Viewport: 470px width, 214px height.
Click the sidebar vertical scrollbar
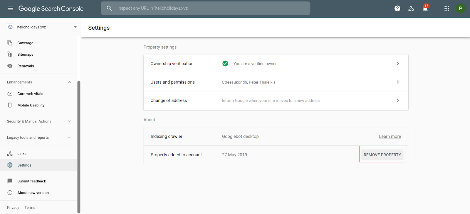pyautogui.click(x=79, y=147)
